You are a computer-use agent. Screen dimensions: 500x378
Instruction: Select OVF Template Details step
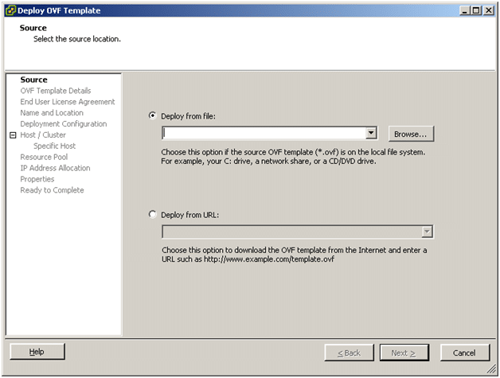[x=56, y=91]
